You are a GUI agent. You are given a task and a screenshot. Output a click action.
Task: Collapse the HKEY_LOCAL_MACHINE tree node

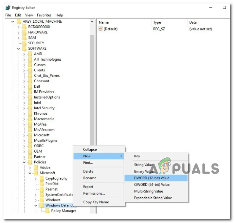pyautogui.click(x=13, y=22)
